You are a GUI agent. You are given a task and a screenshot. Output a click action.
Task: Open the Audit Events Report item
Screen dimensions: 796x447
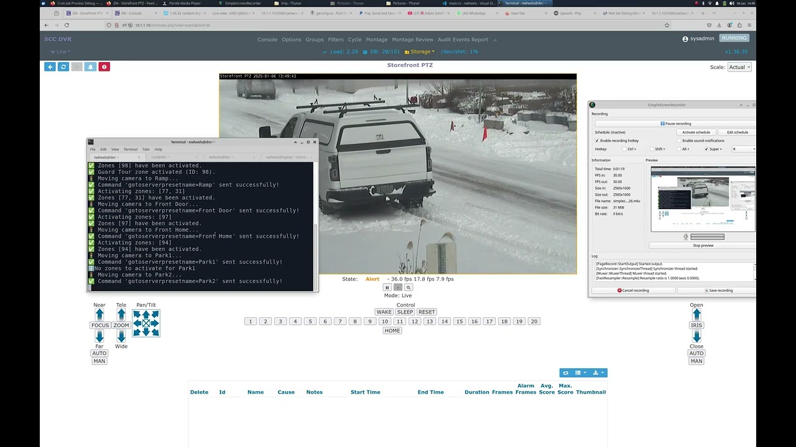(x=463, y=40)
